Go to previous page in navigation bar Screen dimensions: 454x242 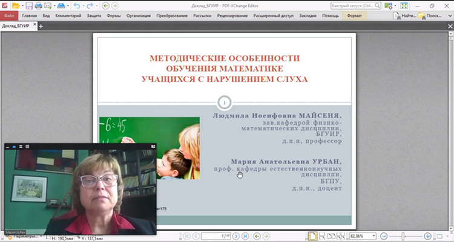(196, 236)
